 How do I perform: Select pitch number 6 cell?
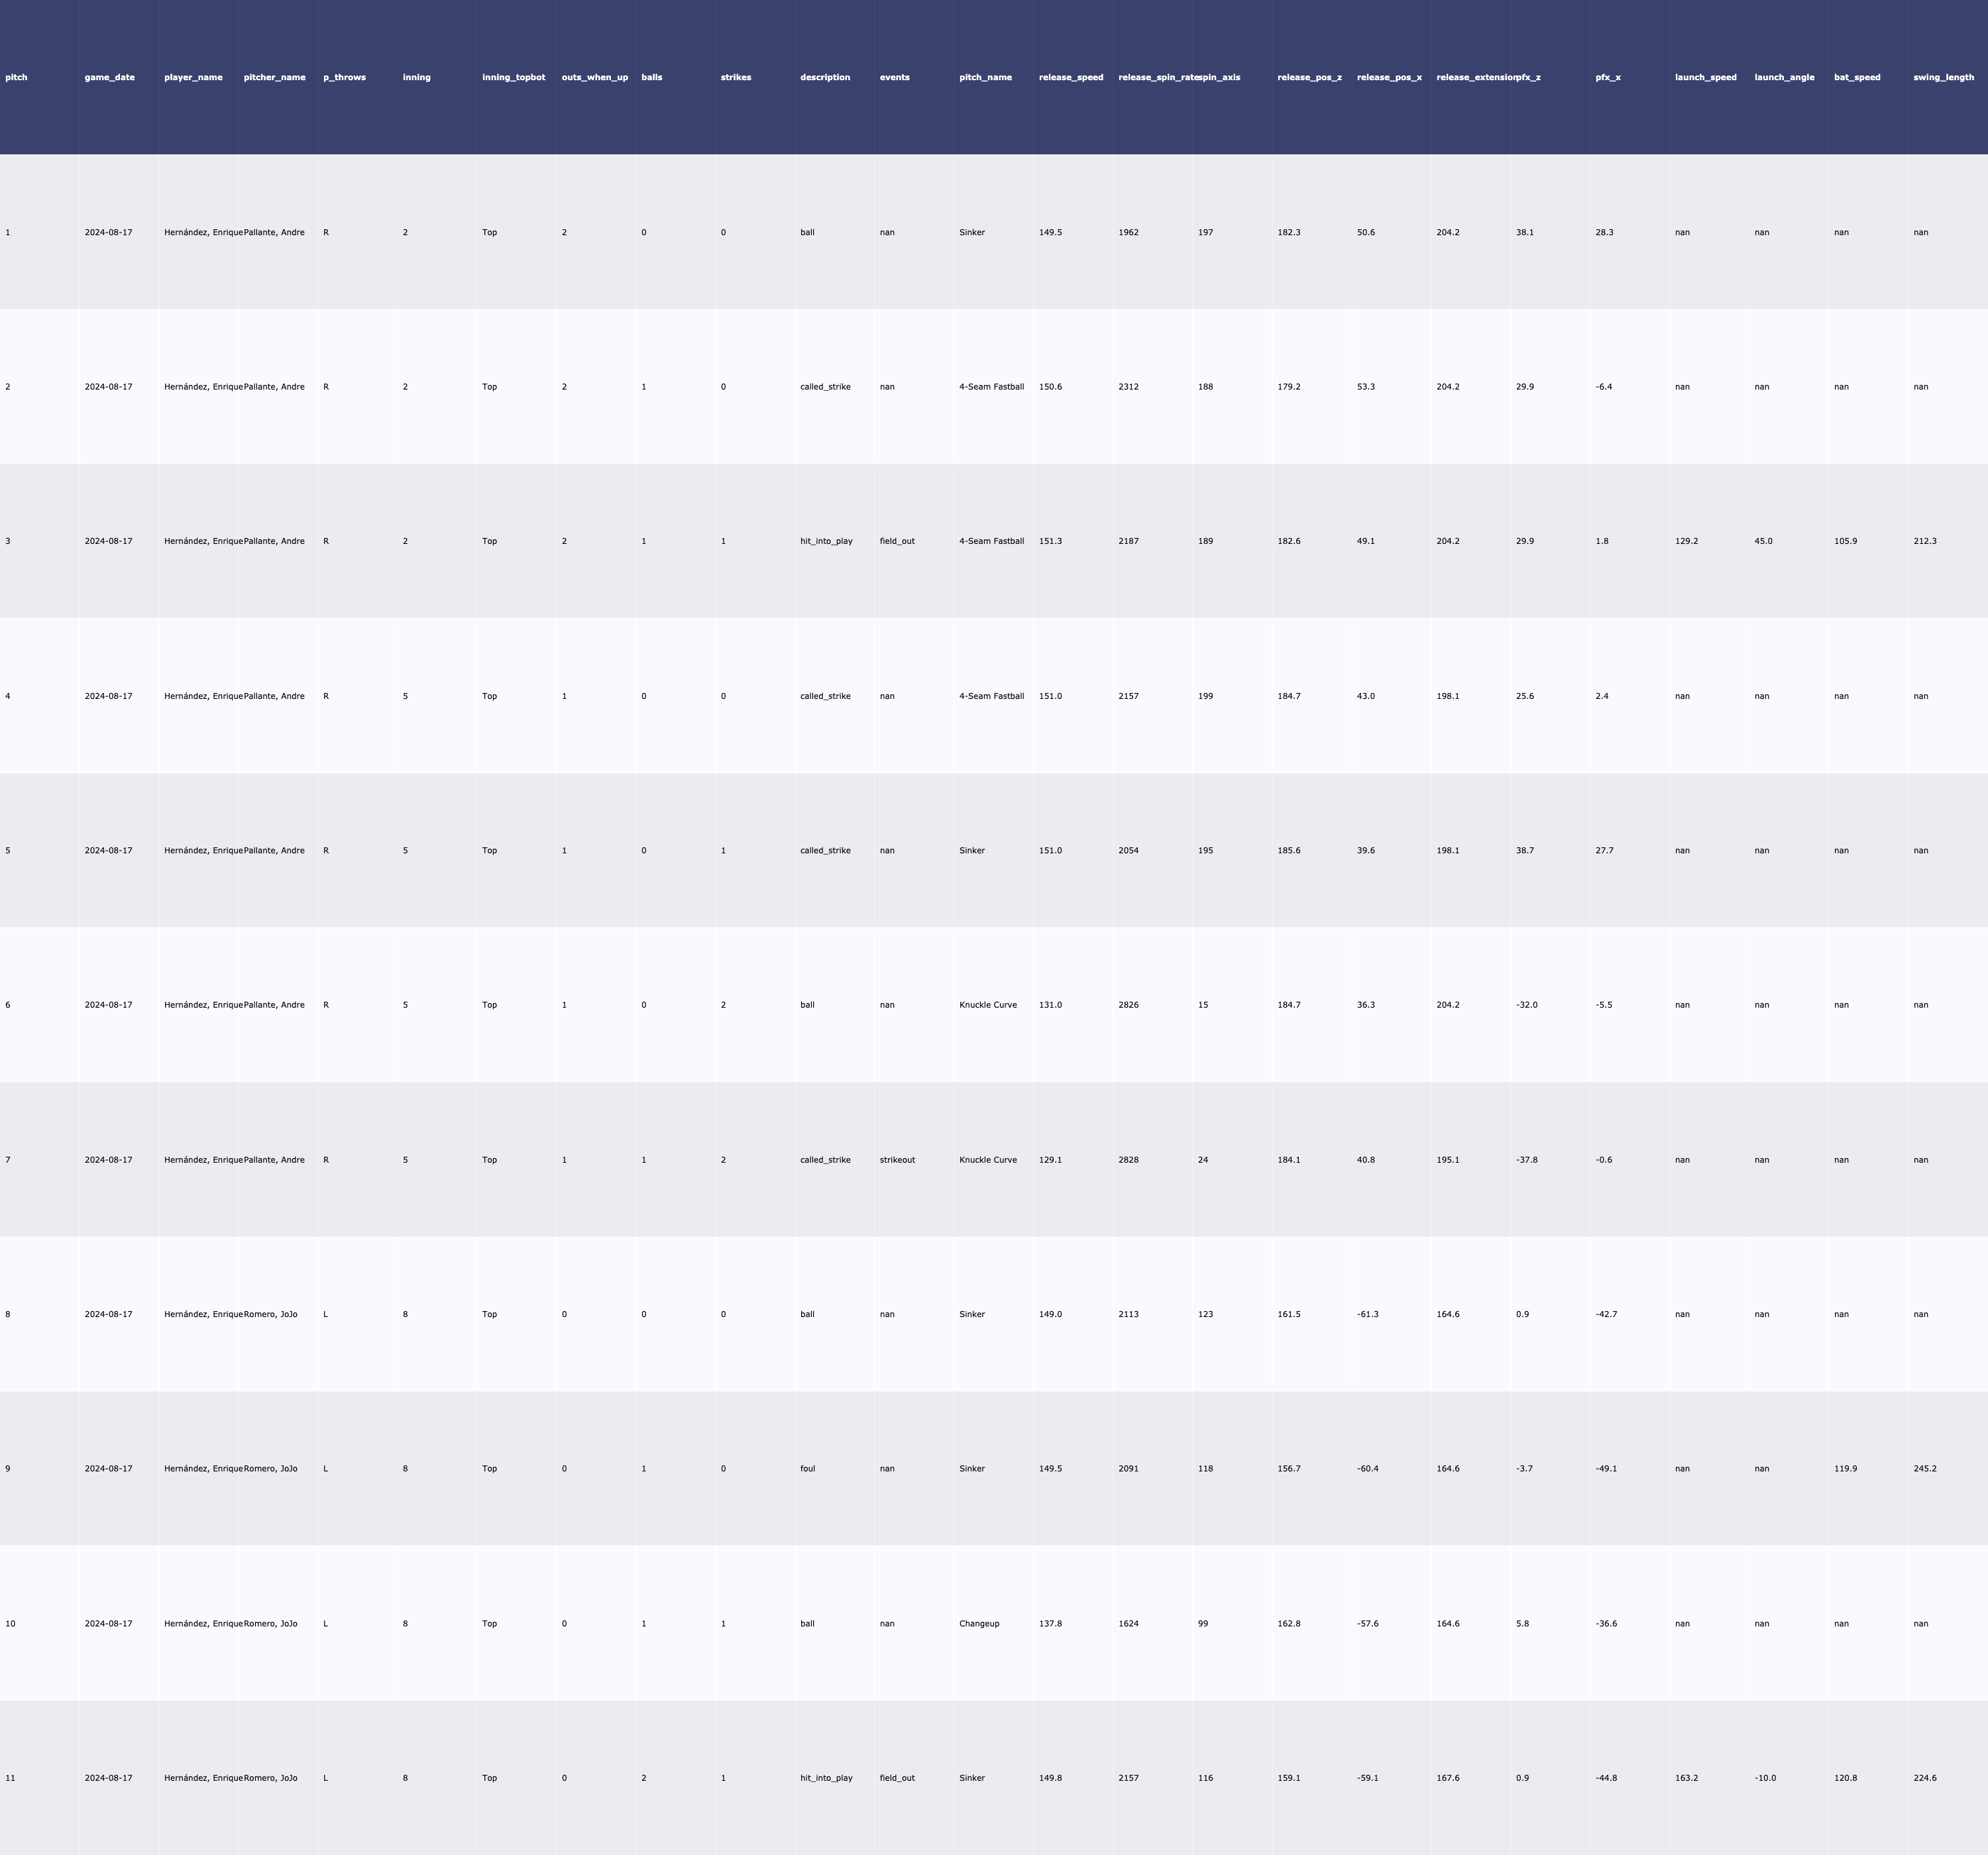[8, 1005]
